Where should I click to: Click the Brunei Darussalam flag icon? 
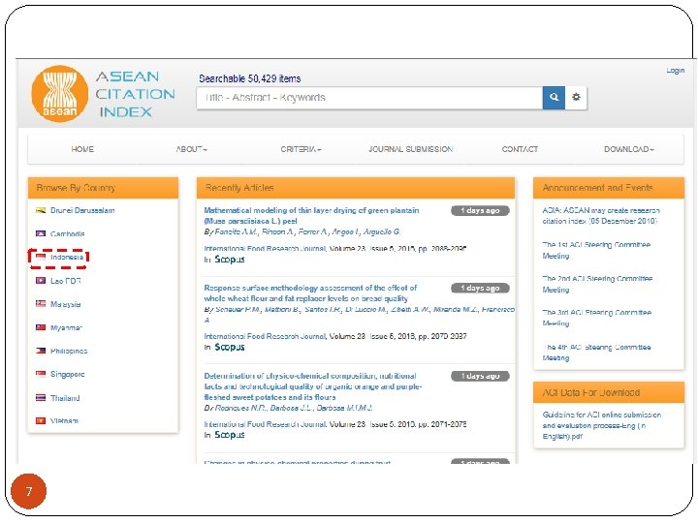pos(41,210)
